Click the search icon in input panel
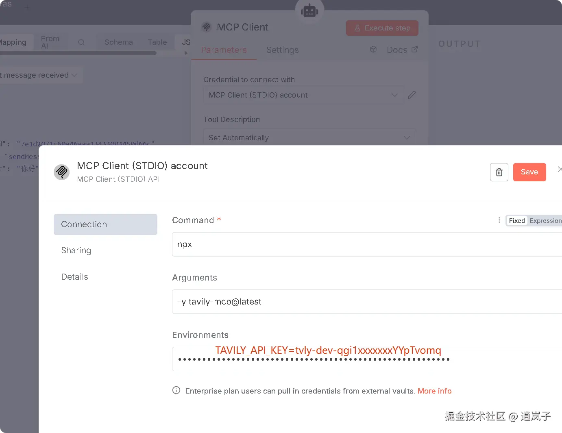562x433 pixels. [81, 42]
